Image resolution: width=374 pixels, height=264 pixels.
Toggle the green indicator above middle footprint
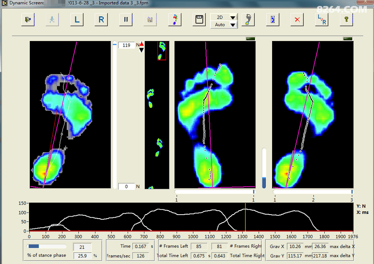[250, 39]
